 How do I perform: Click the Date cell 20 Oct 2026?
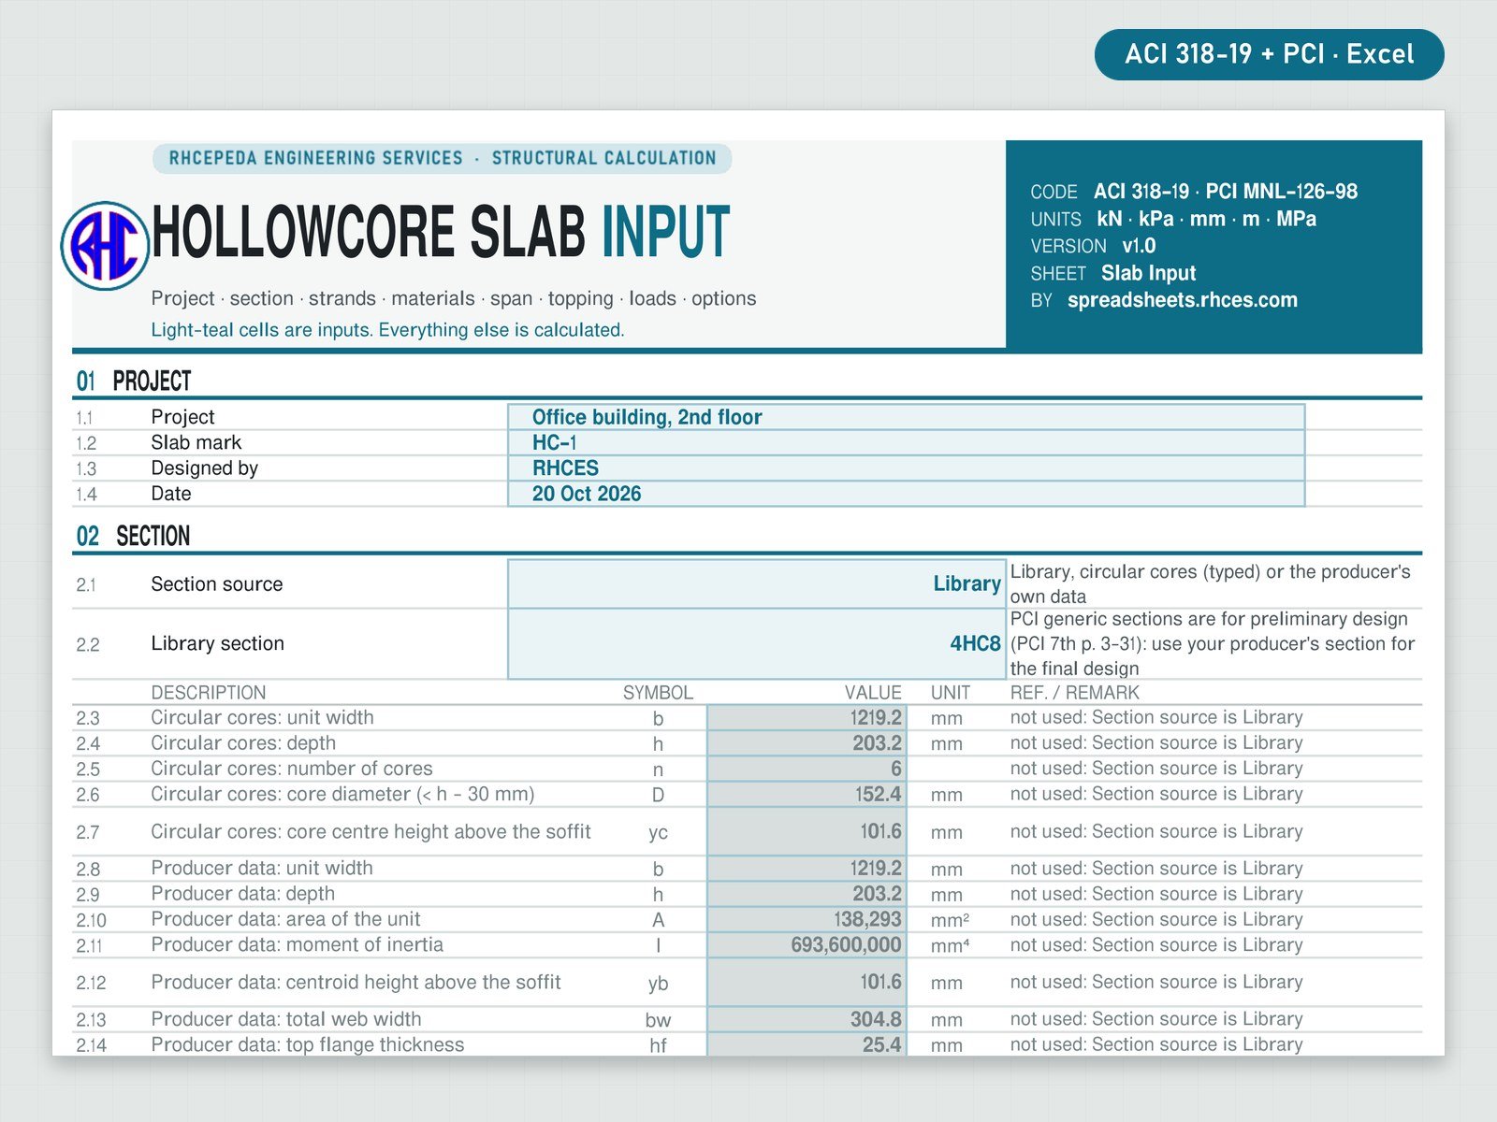pyautogui.click(x=906, y=494)
